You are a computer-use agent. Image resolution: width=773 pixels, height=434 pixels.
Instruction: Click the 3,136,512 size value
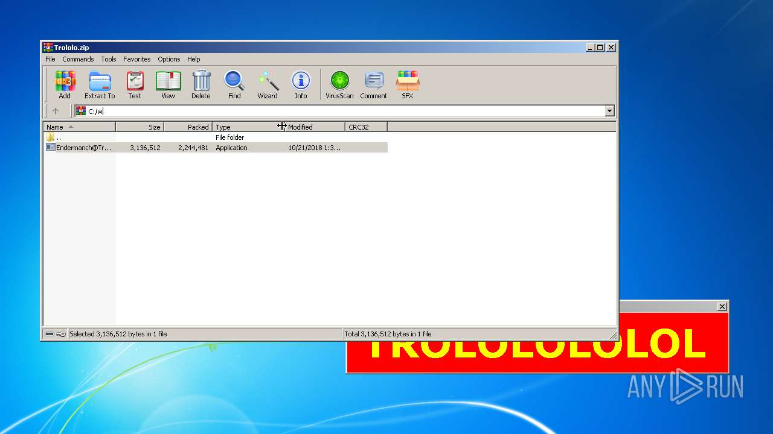click(145, 148)
